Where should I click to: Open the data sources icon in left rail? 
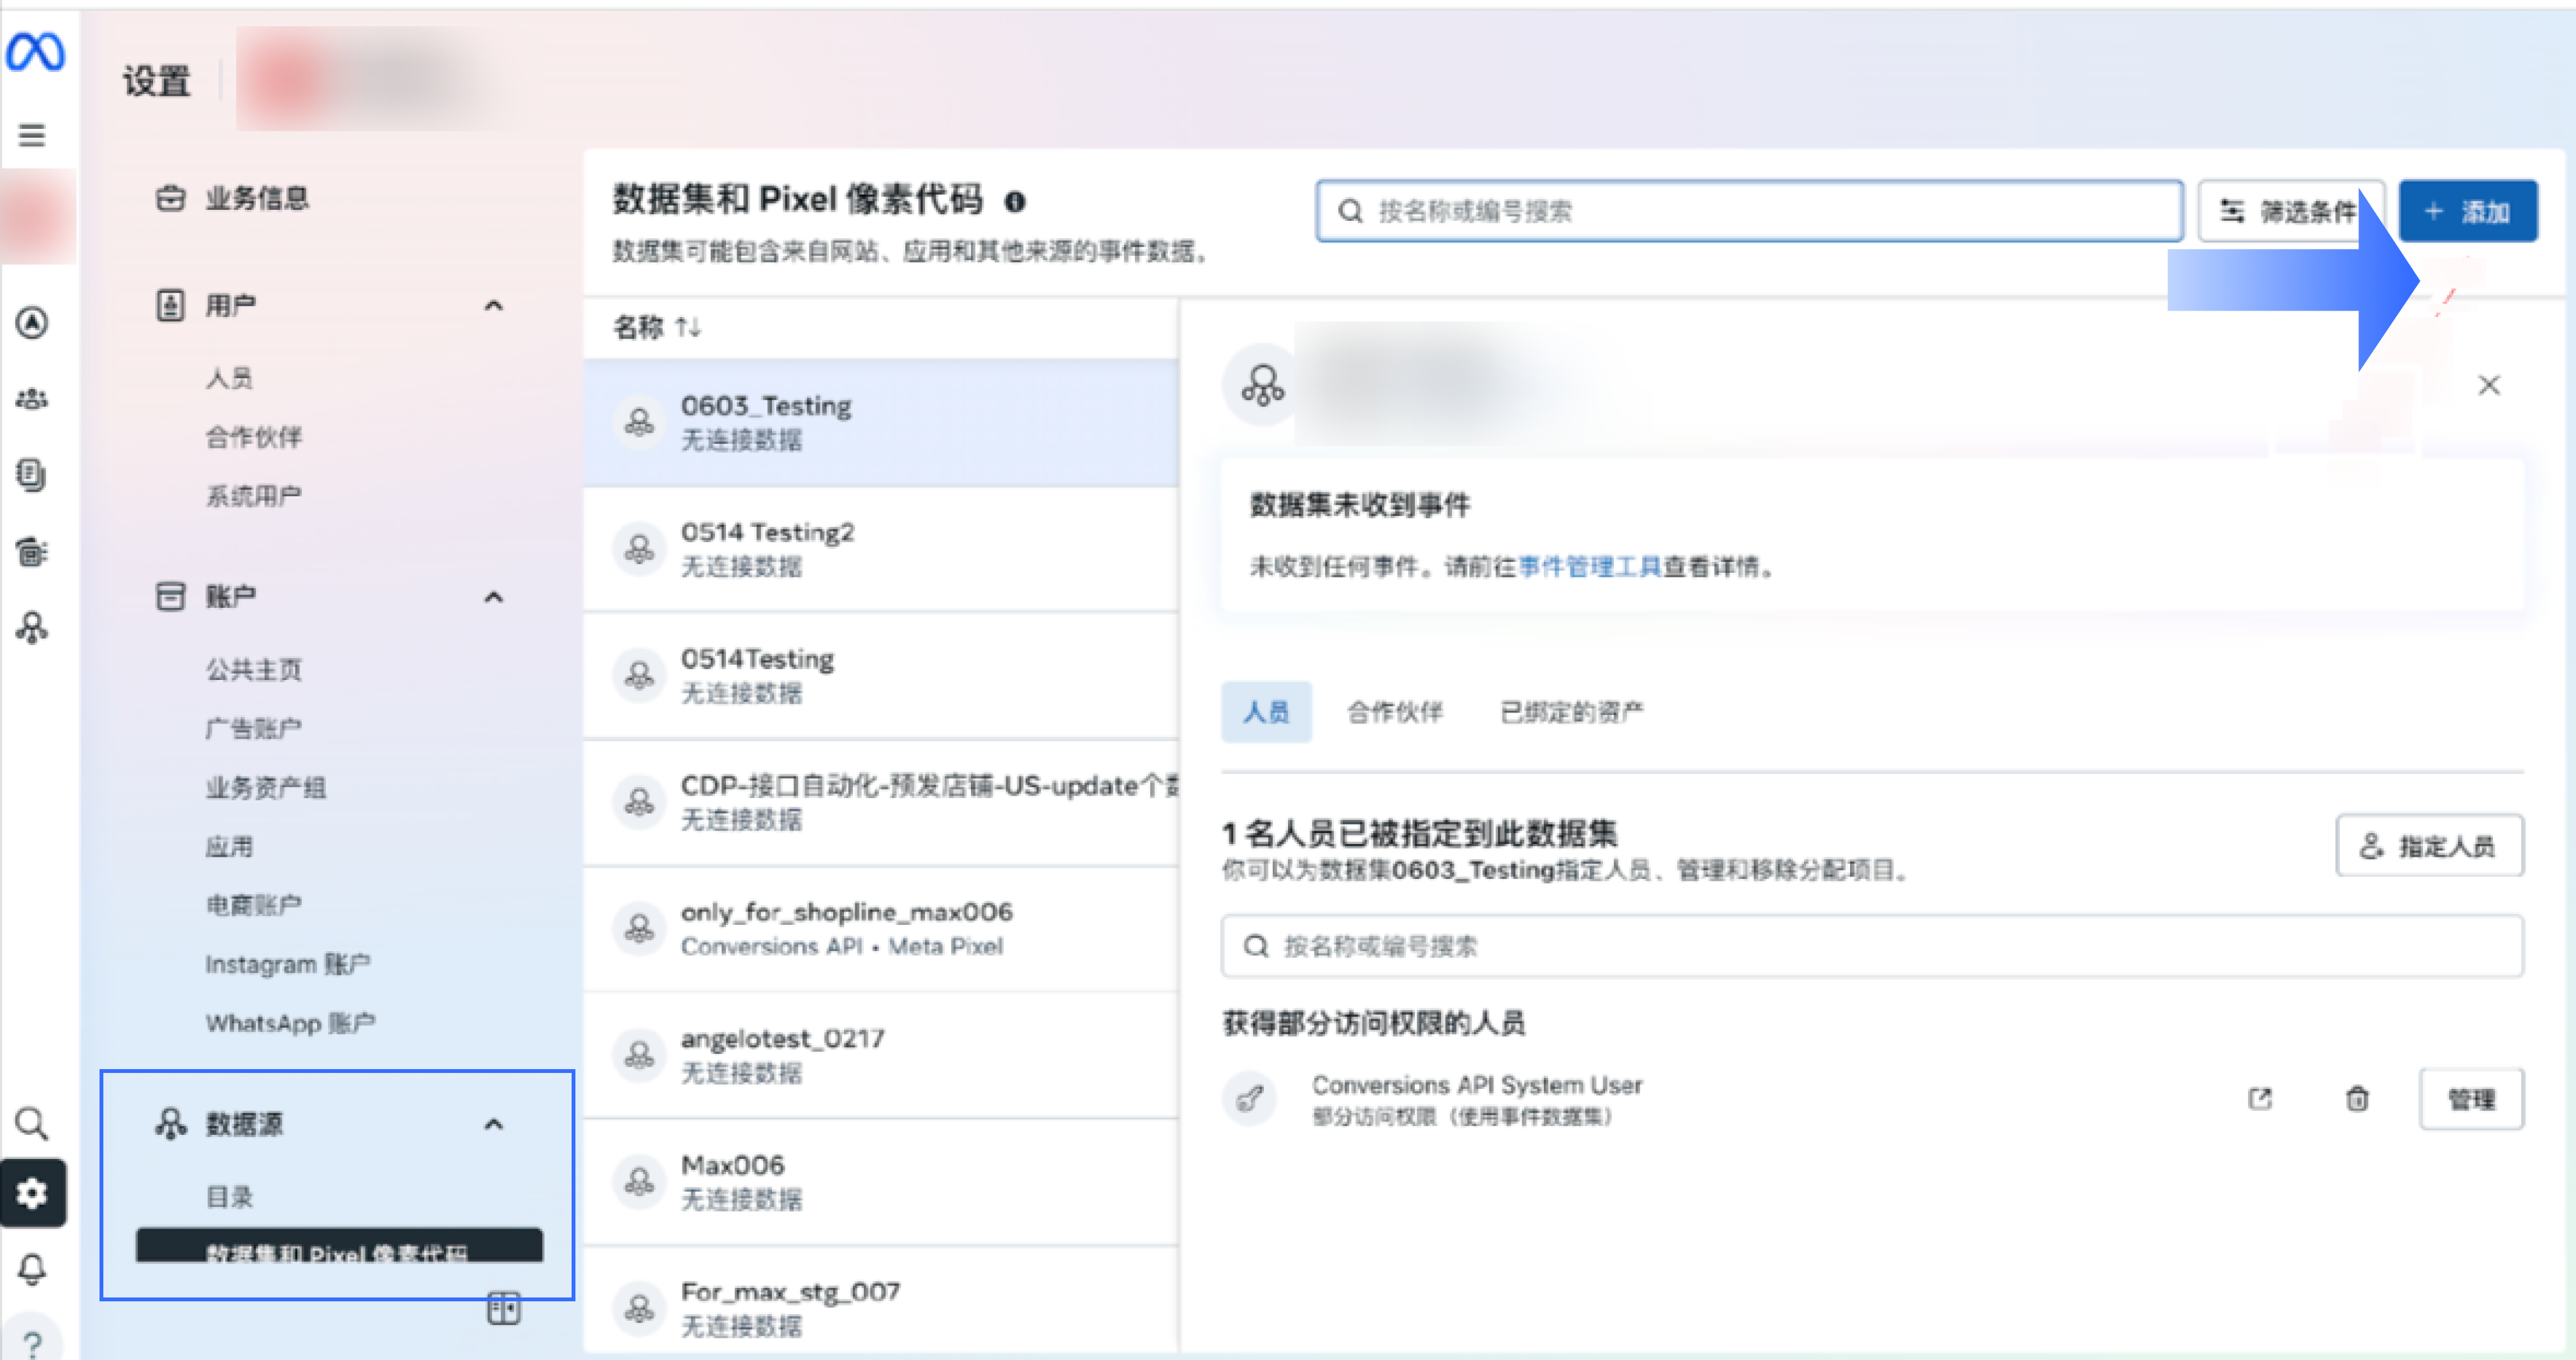click(32, 628)
